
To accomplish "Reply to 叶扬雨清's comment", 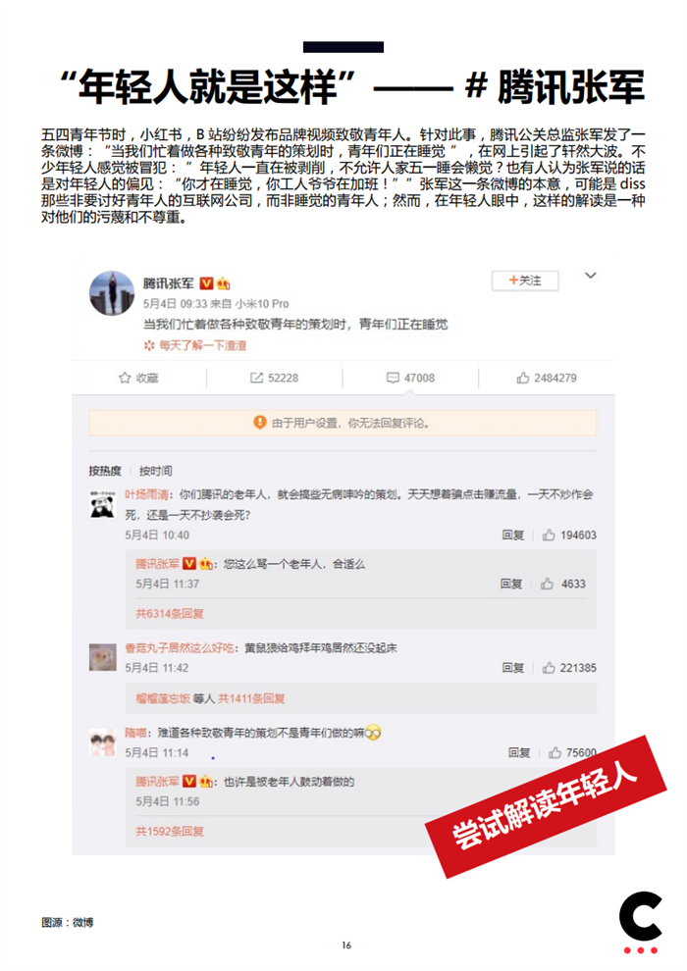I will tap(513, 536).
